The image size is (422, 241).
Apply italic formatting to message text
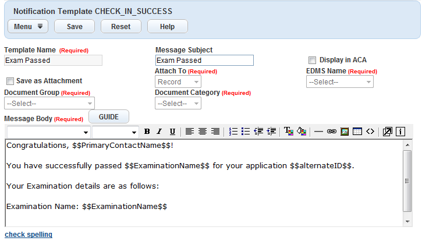click(x=159, y=132)
